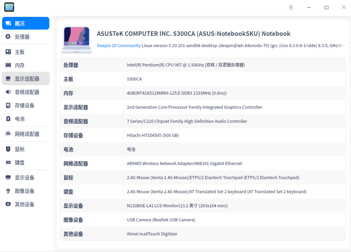Click the device manager logo in titlebar
The height and width of the screenshot is (252, 351).
point(9,7)
